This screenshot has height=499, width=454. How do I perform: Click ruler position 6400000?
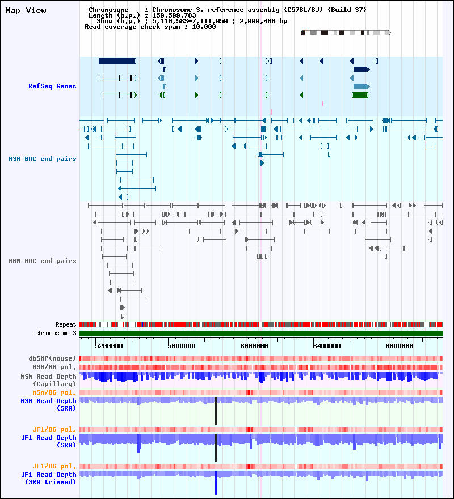point(326,346)
